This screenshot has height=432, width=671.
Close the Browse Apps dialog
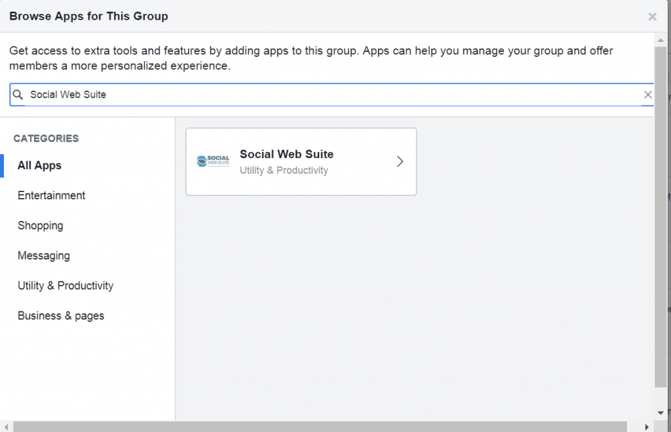point(653,16)
